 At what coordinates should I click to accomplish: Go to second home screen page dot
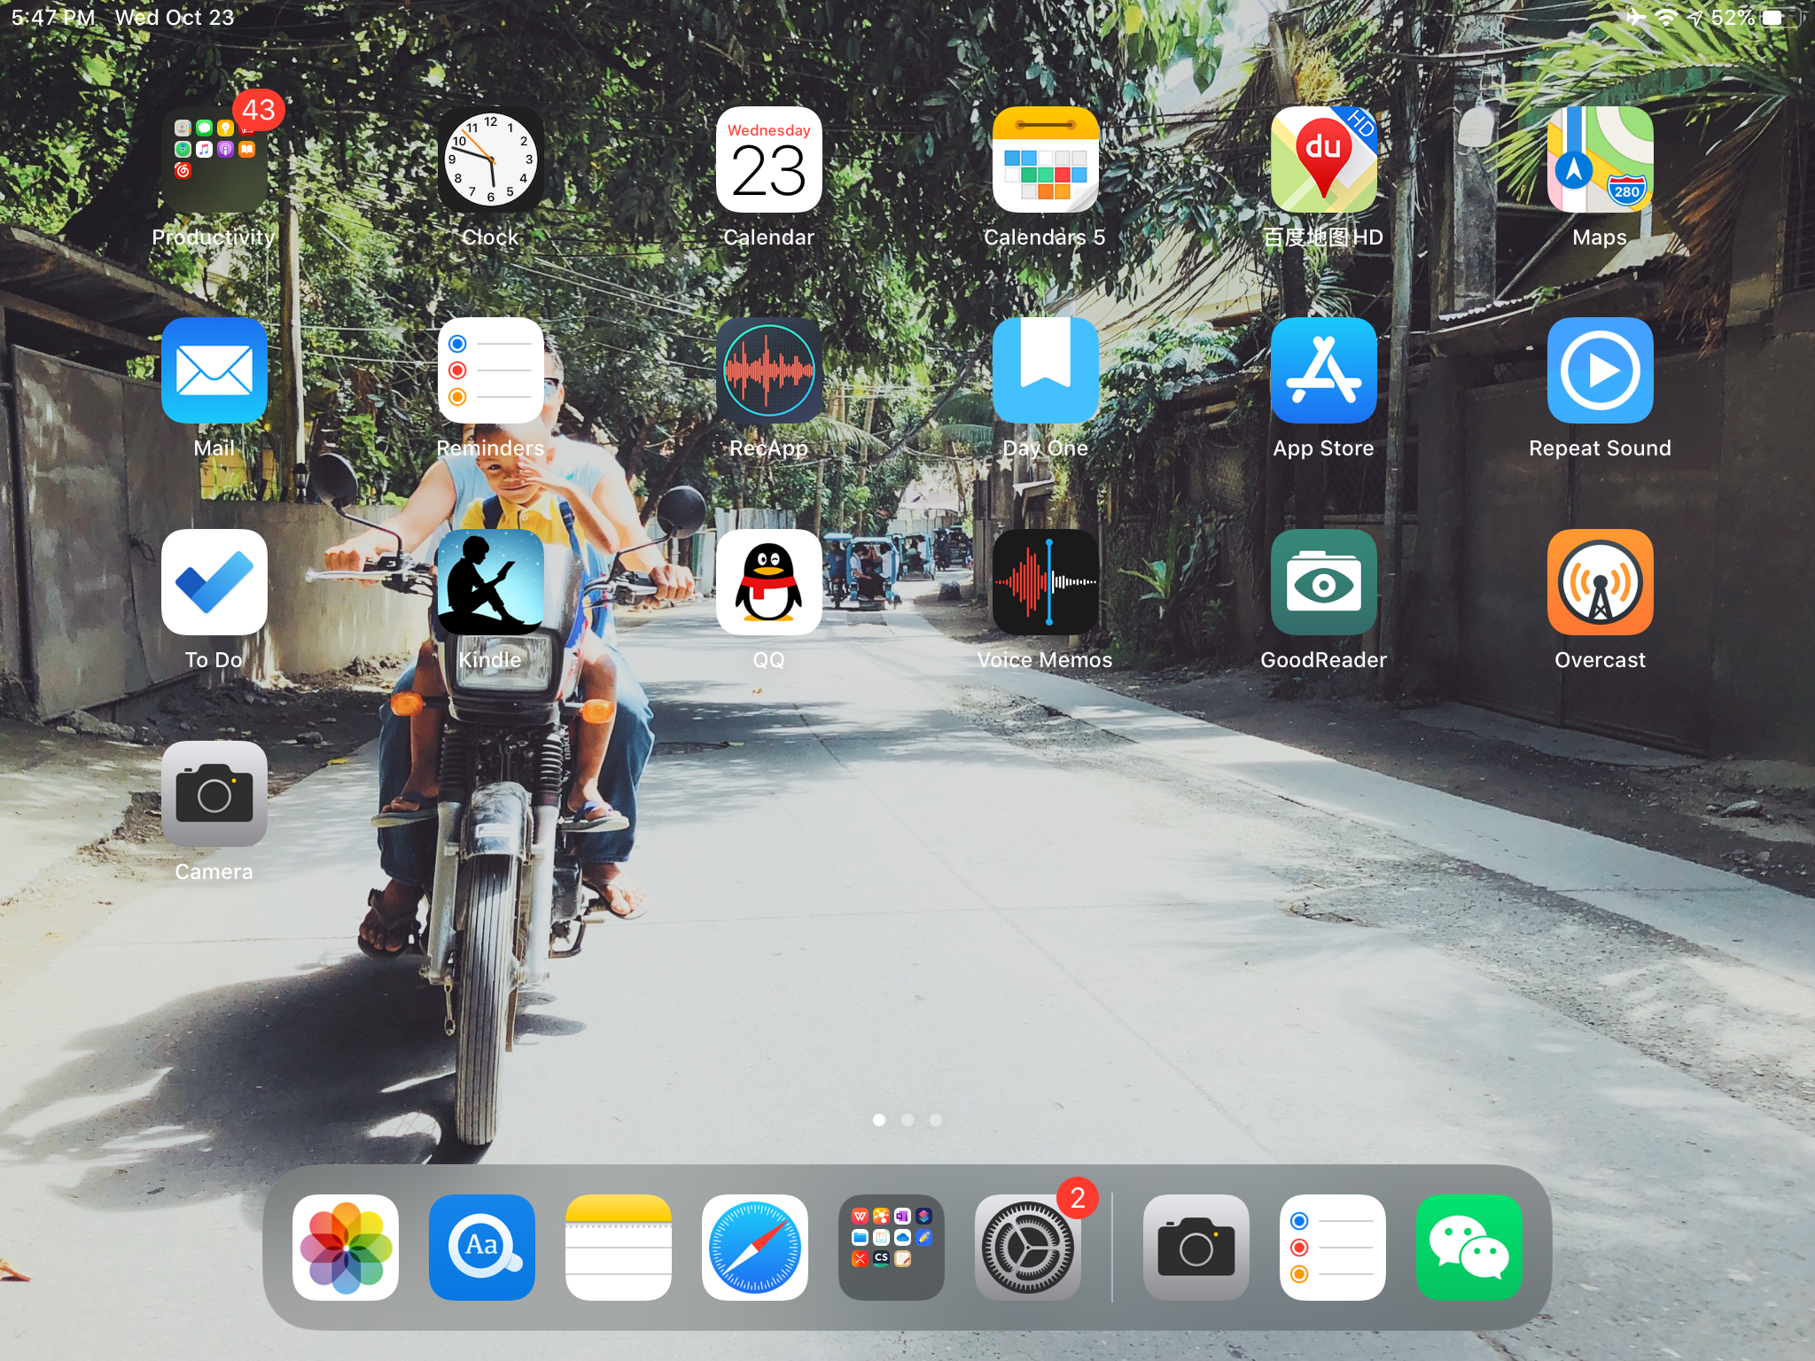(907, 1120)
